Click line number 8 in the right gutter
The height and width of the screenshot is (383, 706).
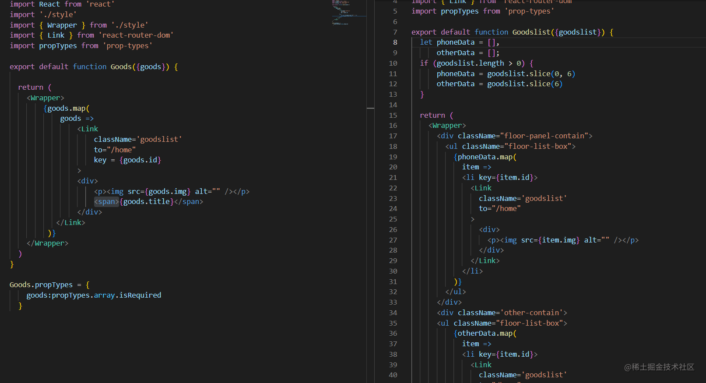pos(395,42)
